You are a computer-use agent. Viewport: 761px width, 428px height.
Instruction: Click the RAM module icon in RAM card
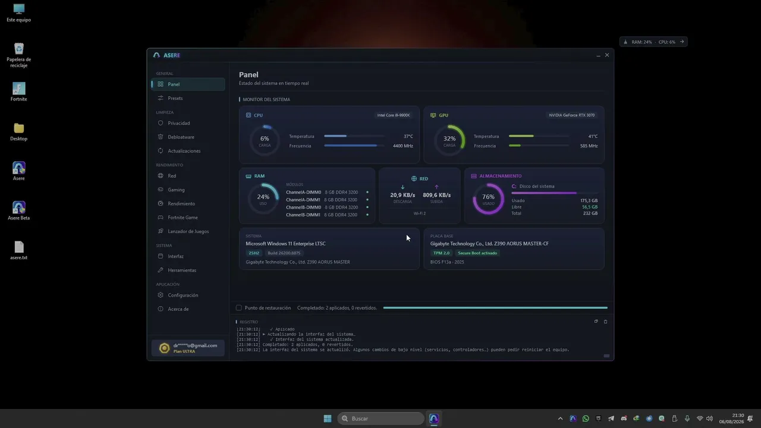tap(249, 176)
